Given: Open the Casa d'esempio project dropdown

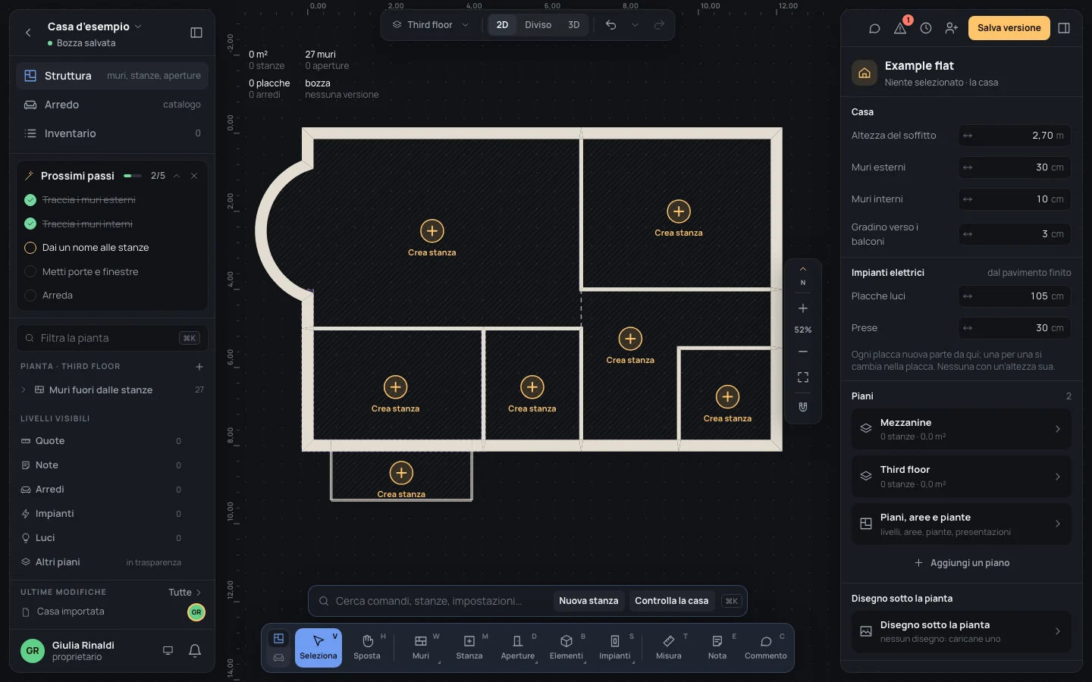Looking at the screenshot, I should click(94, 27).
